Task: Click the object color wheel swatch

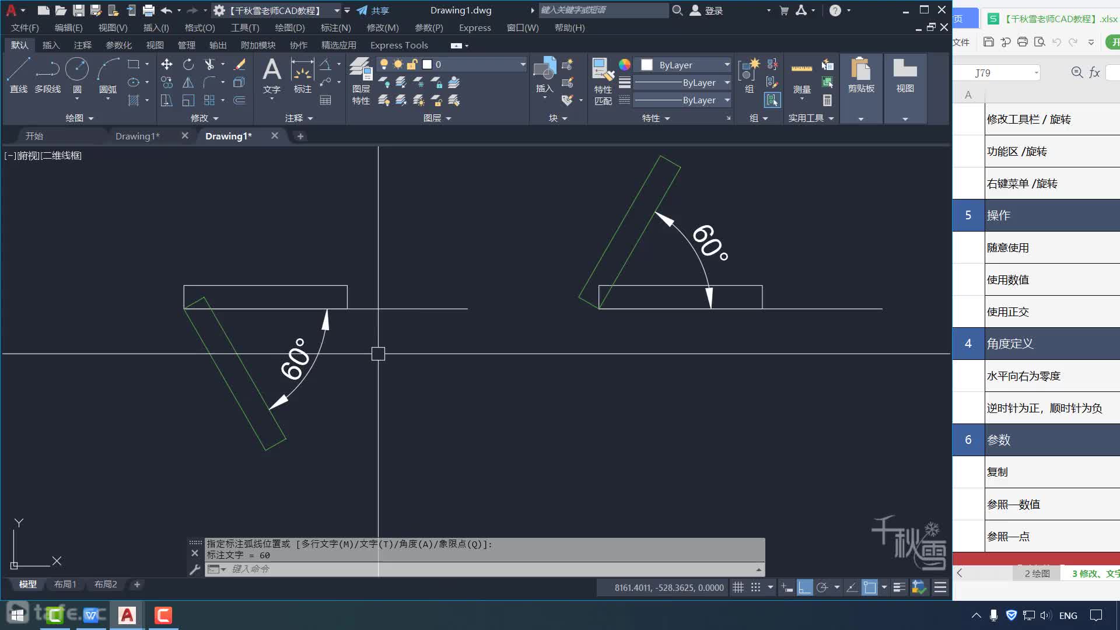Action: click(624, 65)
